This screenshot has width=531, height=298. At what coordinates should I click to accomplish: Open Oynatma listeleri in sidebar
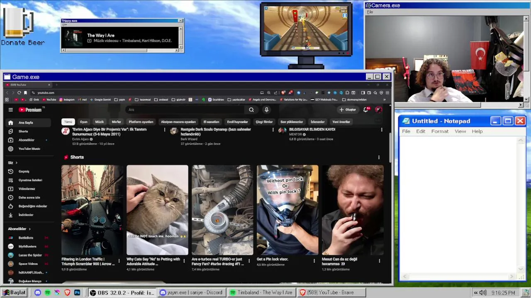tap(27, 180)
